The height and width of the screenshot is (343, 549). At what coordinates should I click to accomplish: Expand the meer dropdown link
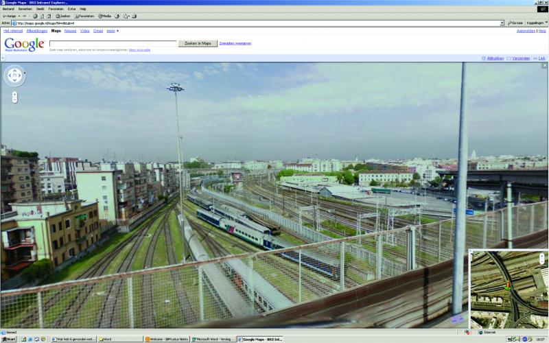(113, 31)
